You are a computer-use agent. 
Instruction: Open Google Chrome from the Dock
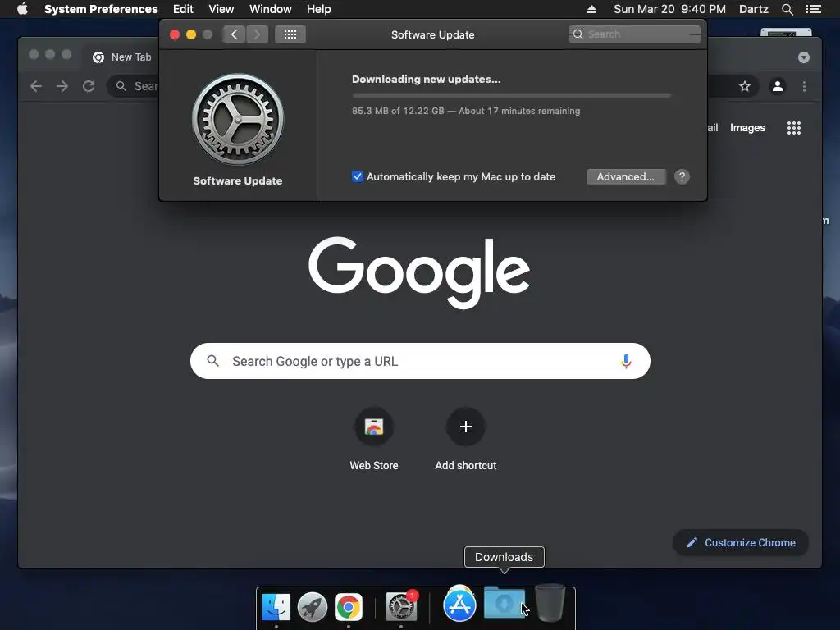pyautogui.click(x=348, y=607)
